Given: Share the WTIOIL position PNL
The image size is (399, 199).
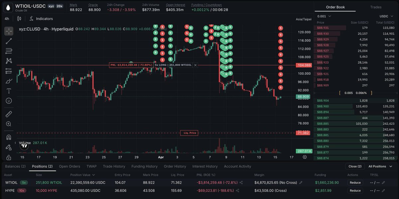Looking at the screenshot, I should (x=241, y=182).
